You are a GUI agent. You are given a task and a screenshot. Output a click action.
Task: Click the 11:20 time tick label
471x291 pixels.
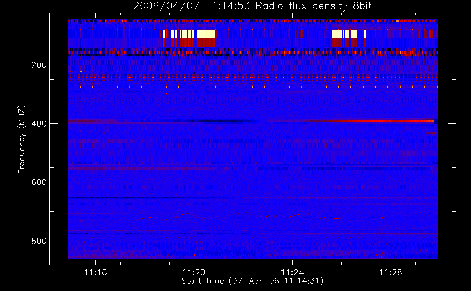(x=194, y=272)
